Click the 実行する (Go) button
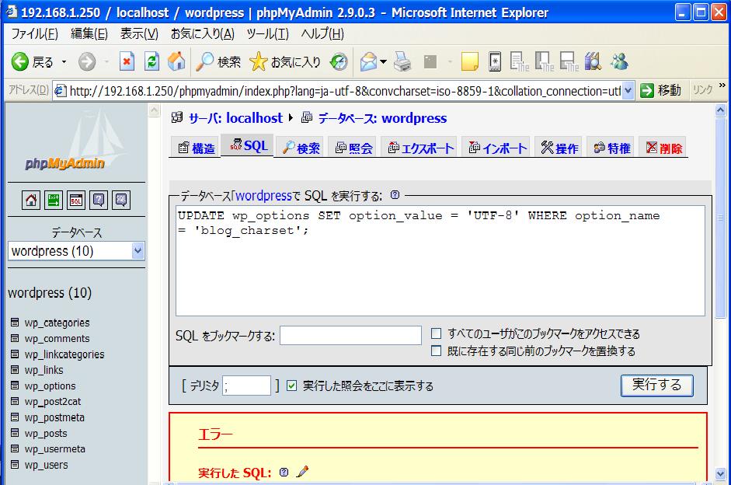 click(x=657, y=386)
